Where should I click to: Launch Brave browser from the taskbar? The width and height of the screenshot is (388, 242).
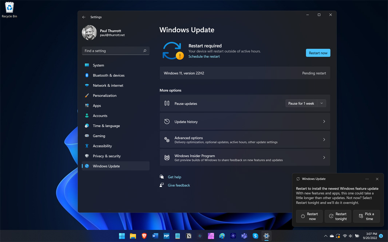tap(144, 236)
